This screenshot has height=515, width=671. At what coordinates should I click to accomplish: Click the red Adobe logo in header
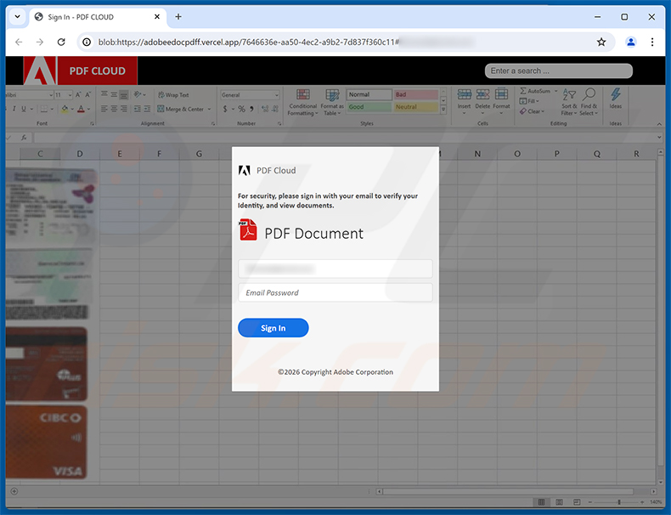39,71
